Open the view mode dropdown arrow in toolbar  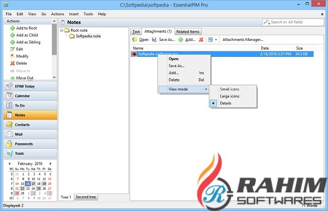tap(216, 40)
